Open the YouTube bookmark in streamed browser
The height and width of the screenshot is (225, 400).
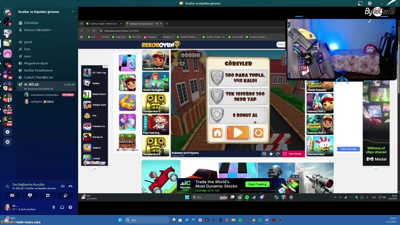(103, 37)
